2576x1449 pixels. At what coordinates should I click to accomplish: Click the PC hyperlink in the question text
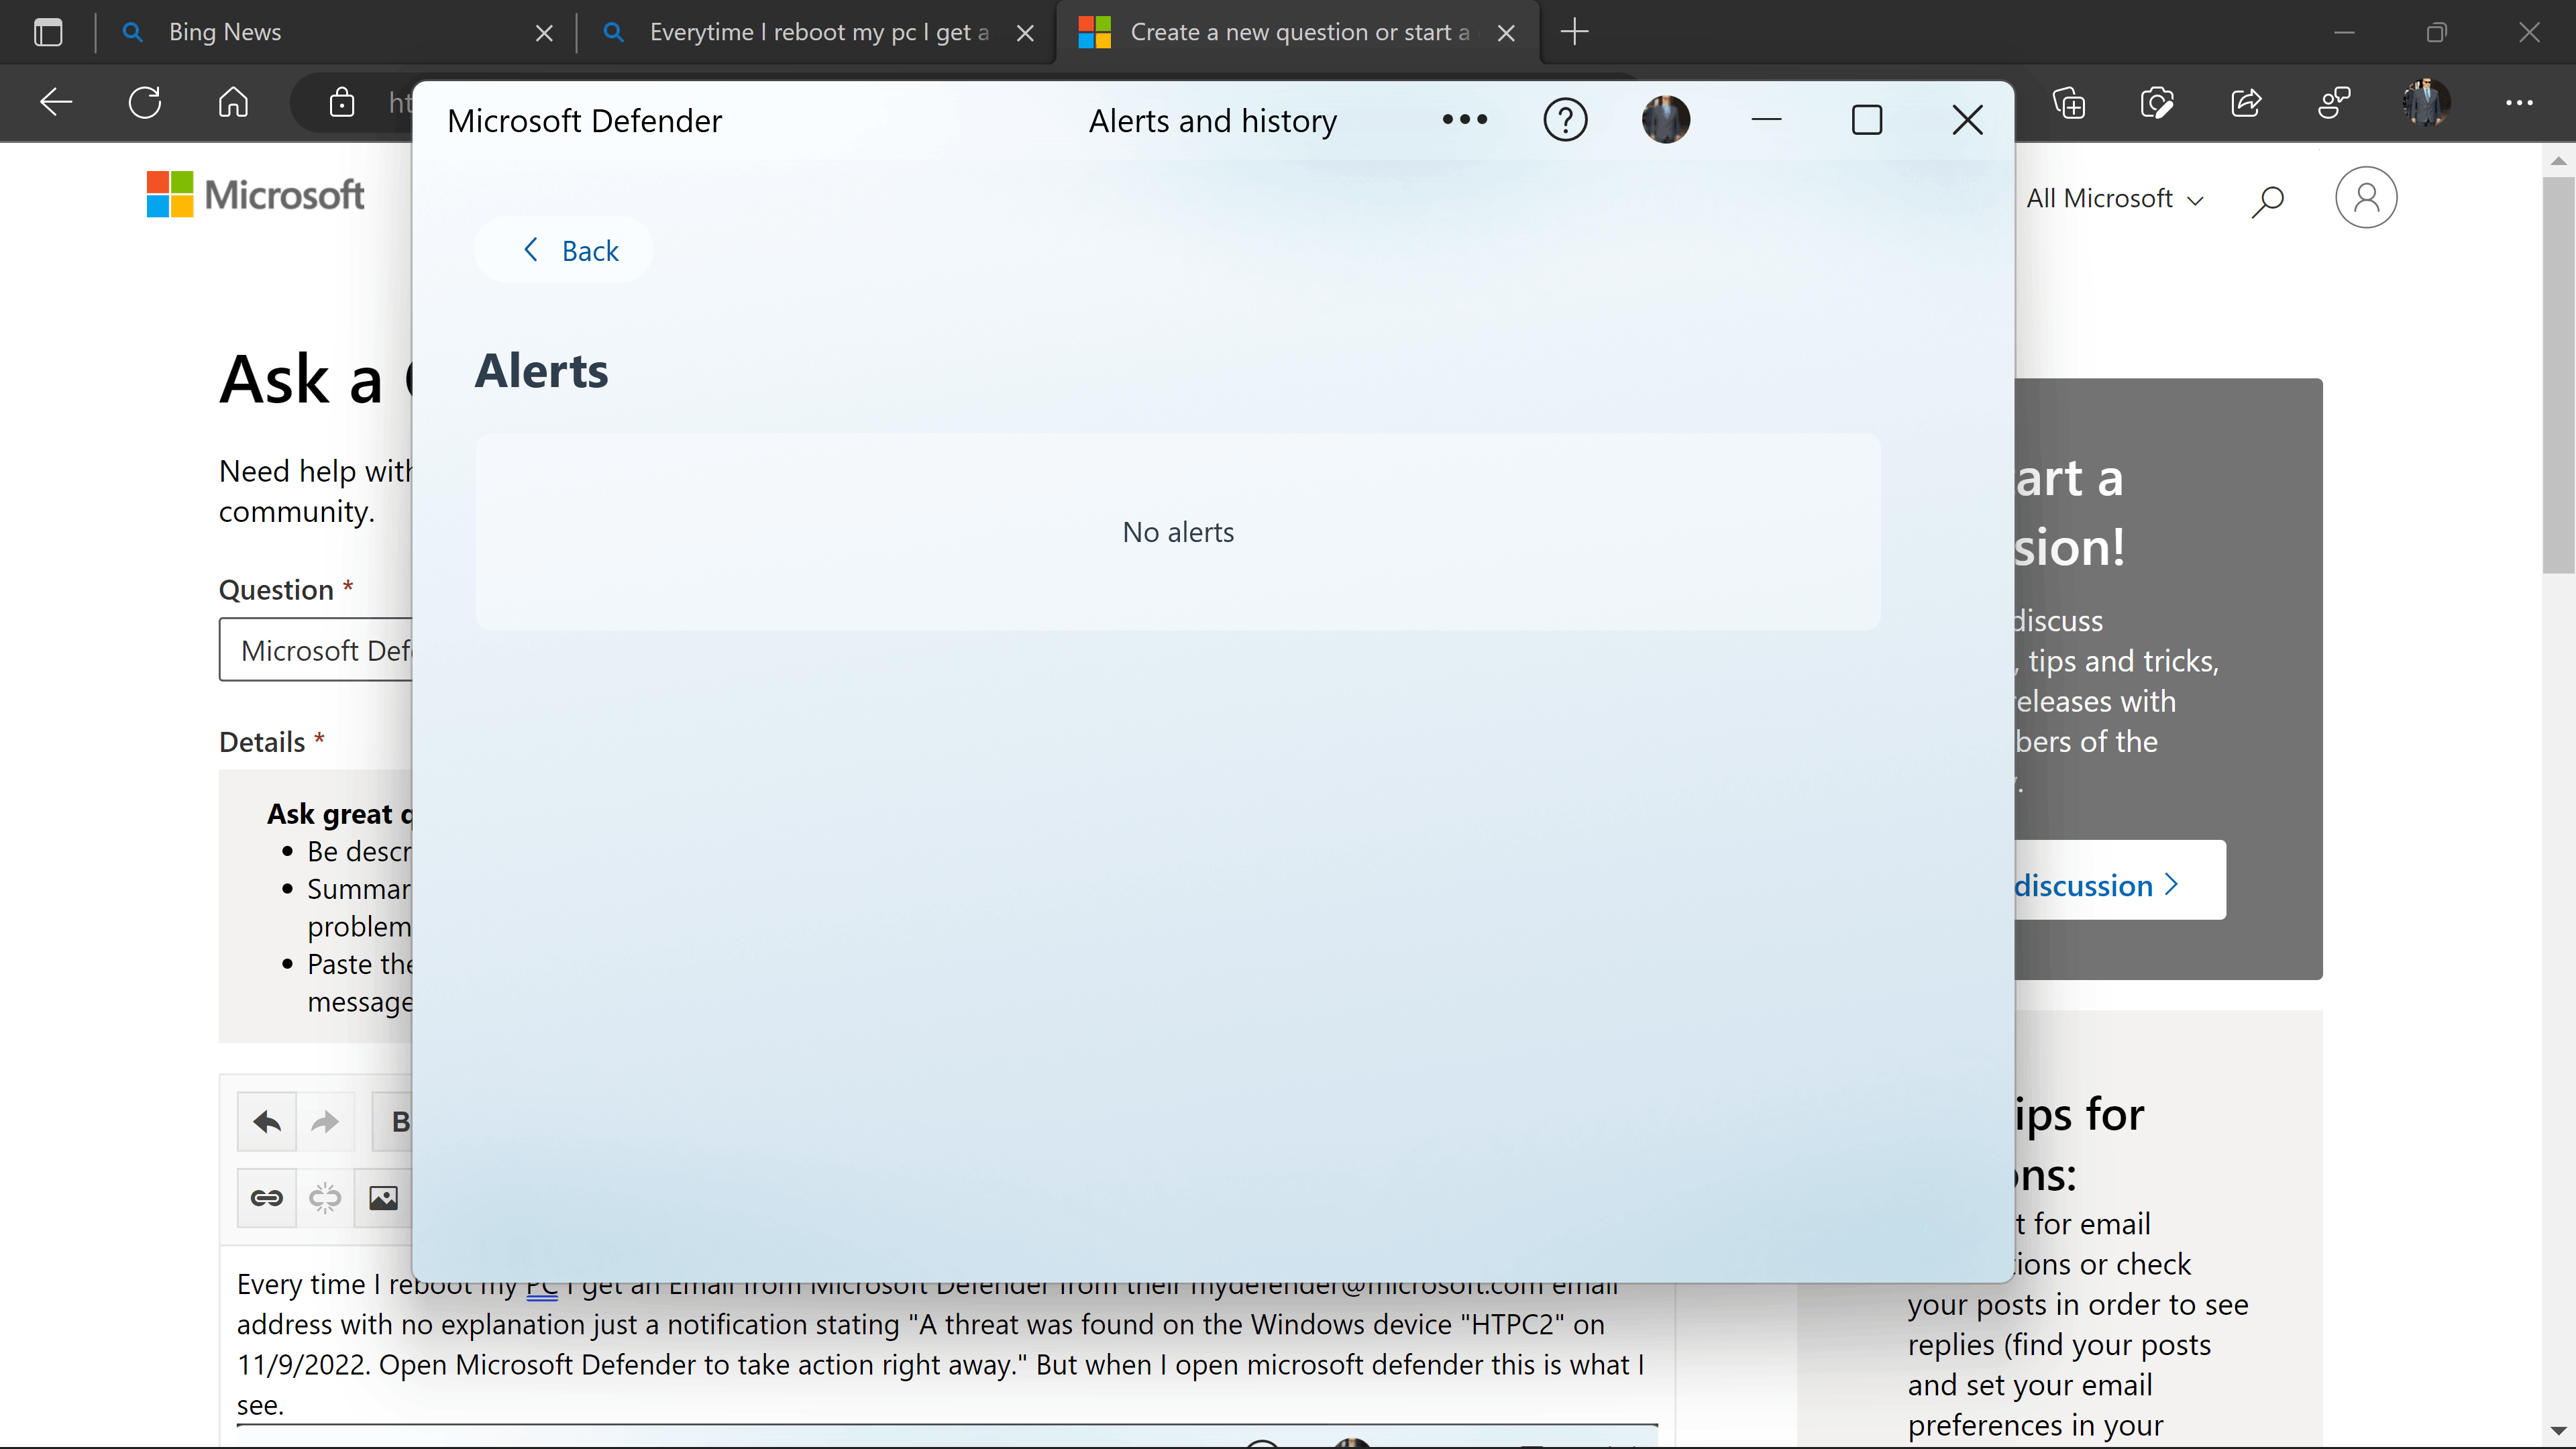pyautogui.click(x=543, y=1285)
